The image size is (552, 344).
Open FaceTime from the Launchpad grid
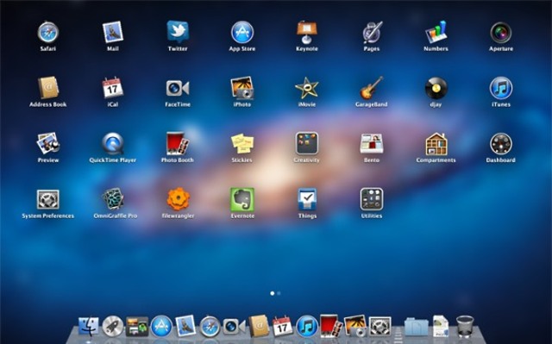coord(178,88)
